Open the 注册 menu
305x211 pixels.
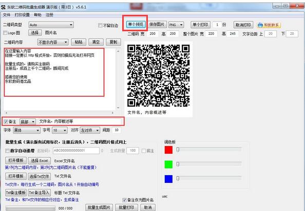point(49,15)
